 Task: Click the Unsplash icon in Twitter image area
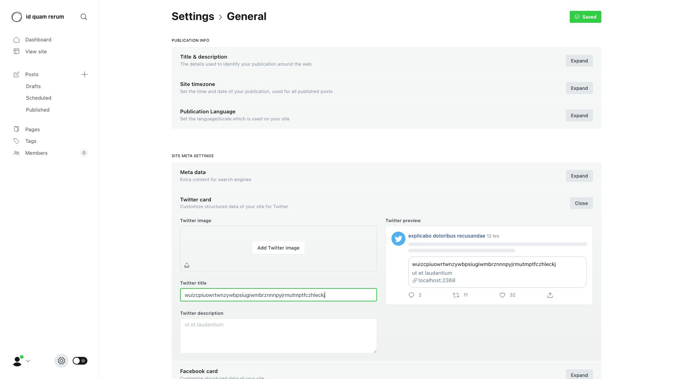point(187,265)
